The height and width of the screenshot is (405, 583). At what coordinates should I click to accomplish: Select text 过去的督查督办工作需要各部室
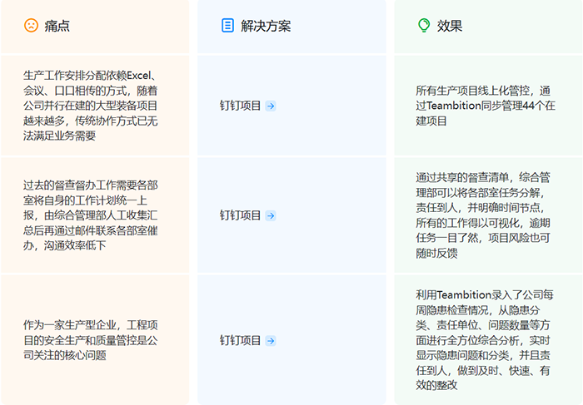tap(91, 185)
